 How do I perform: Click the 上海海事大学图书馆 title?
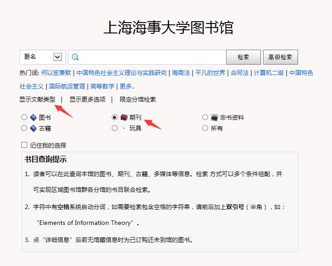pos(169,28)
